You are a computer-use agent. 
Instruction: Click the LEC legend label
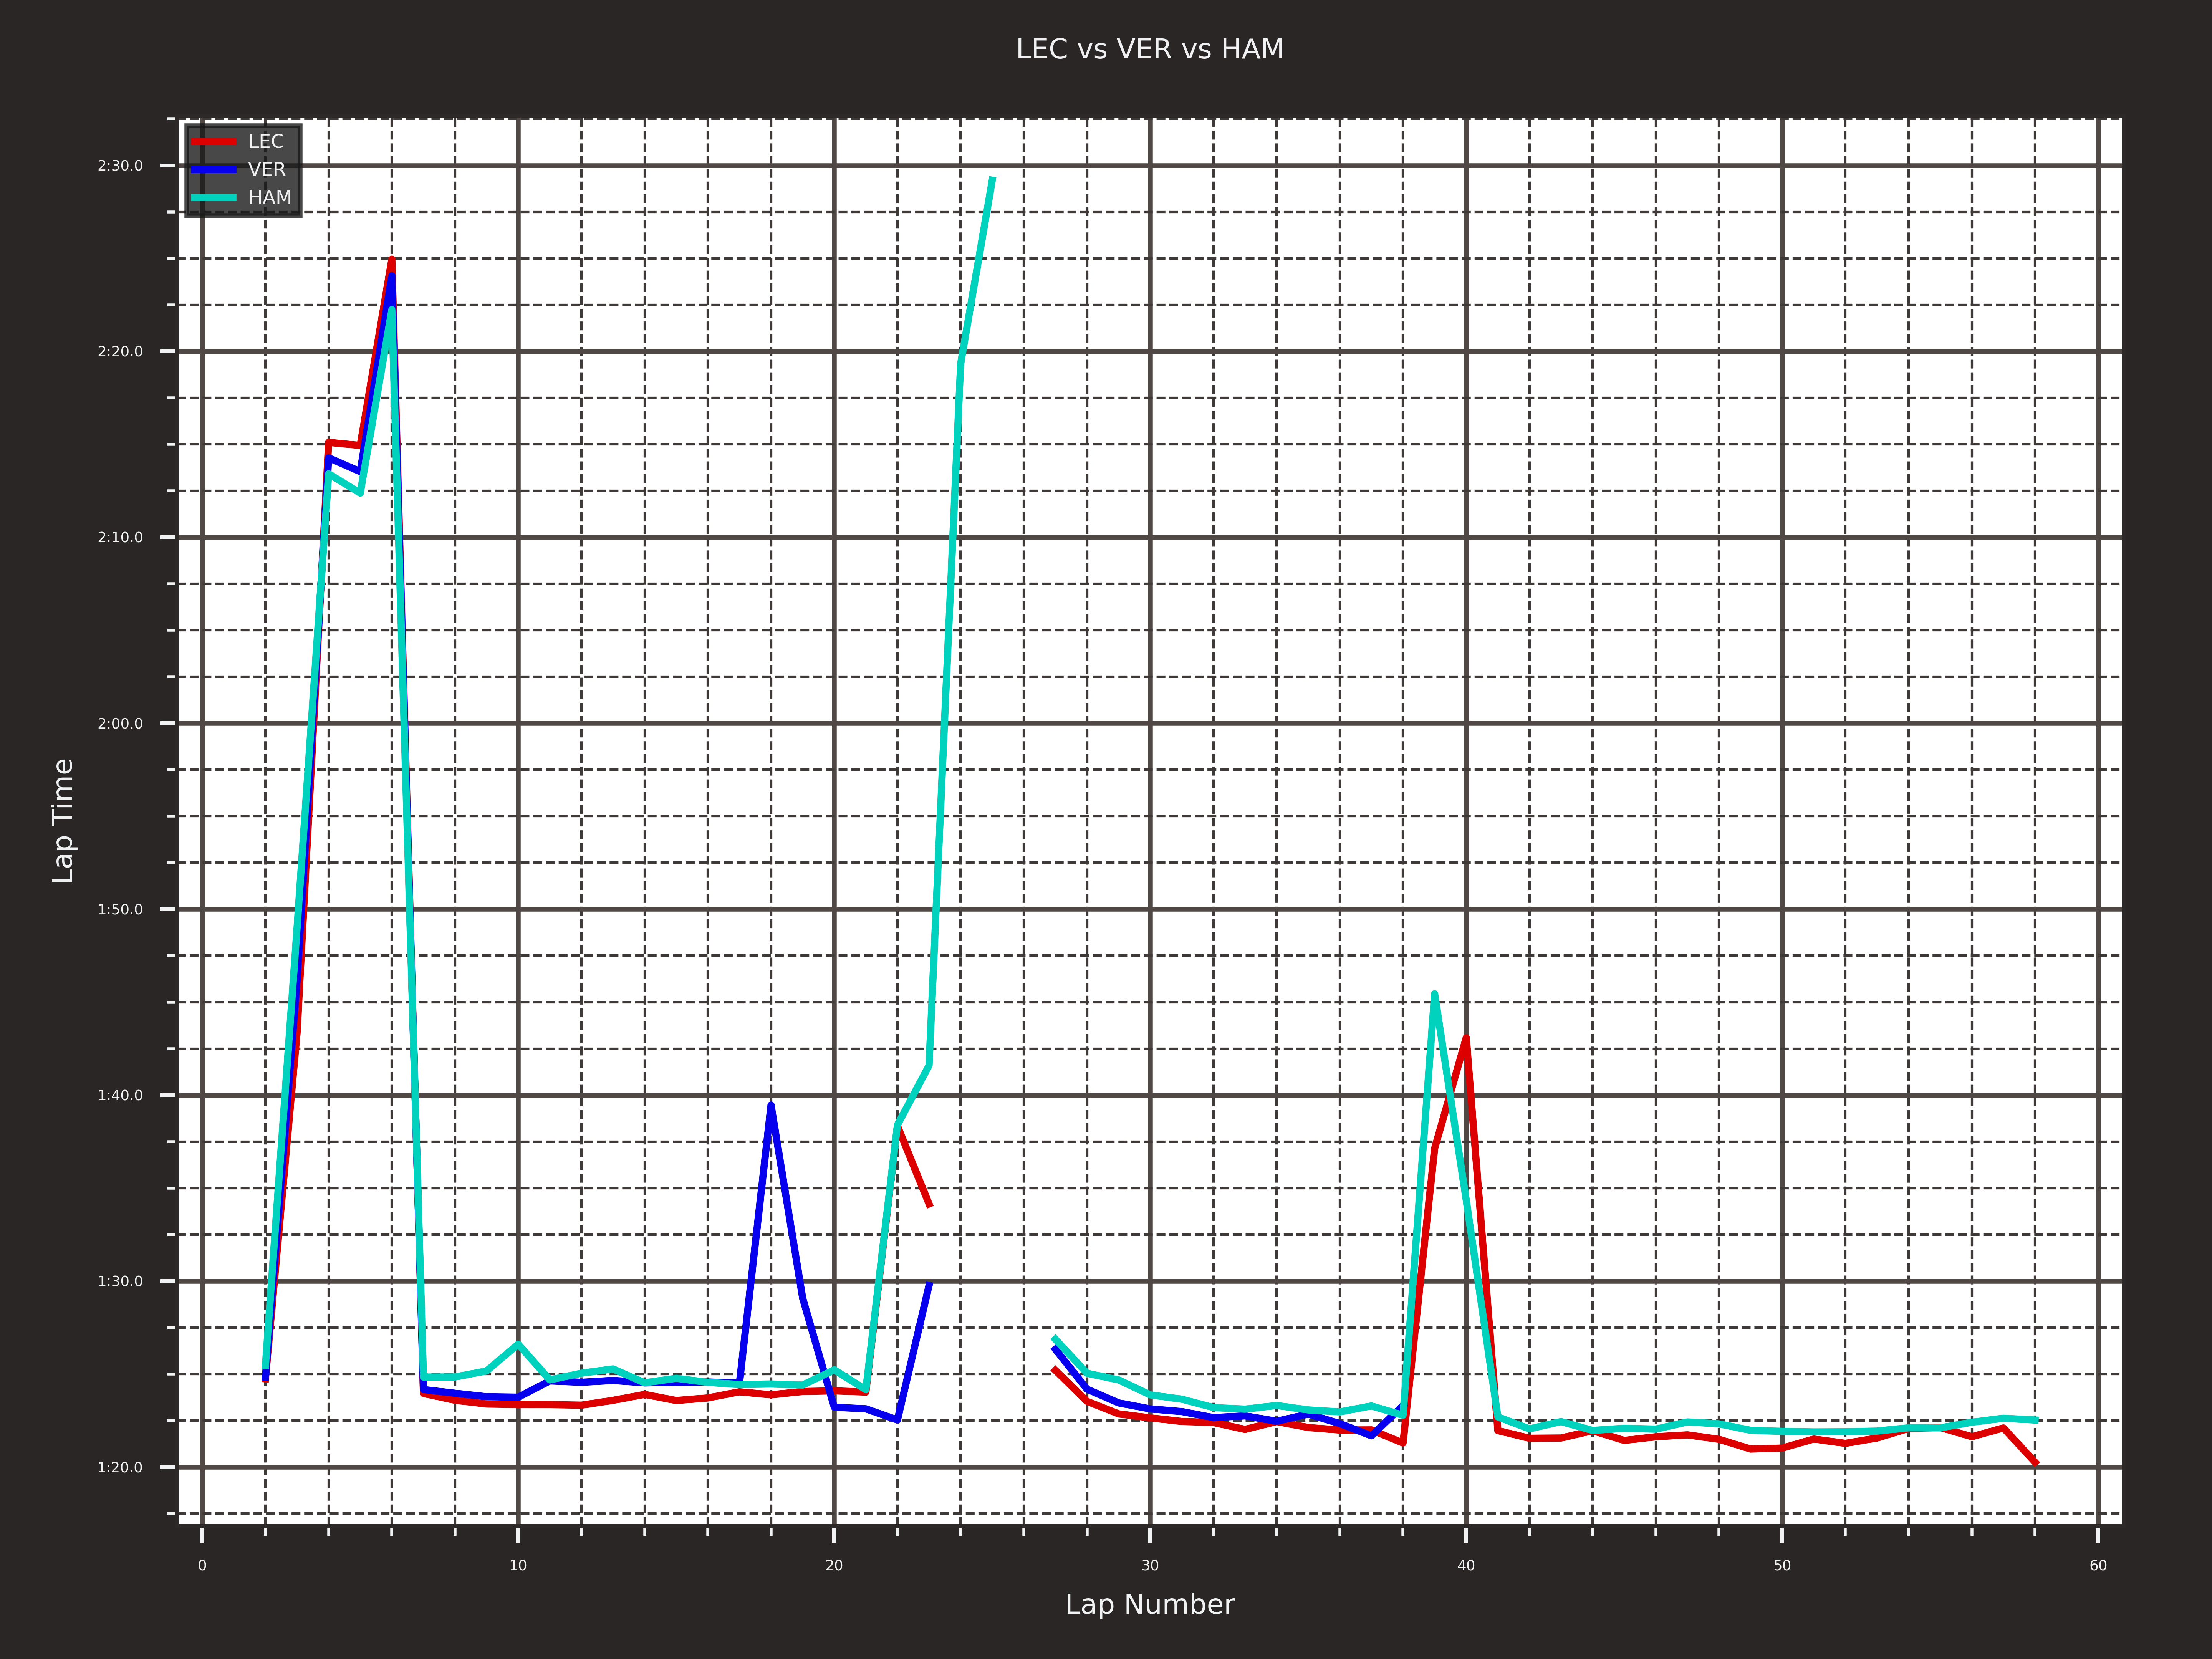[266, 142]
